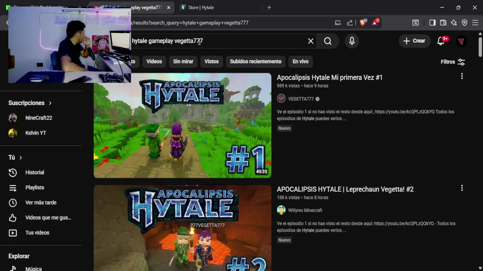Close the current YouTube tab
This screenshot has width=483, height=271.
[x=168, y=8]
